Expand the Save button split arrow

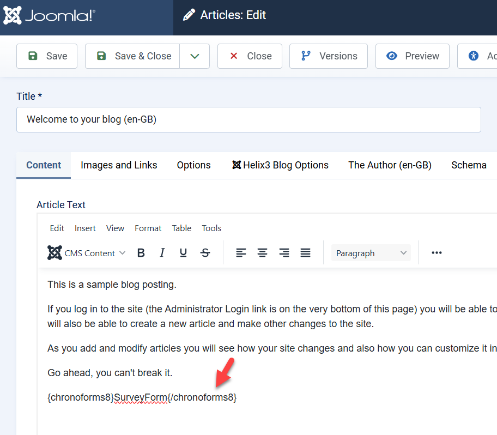(195, 56)
